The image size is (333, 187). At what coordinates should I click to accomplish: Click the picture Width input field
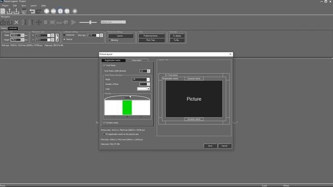pyautogui.click(x=16, y=35)
